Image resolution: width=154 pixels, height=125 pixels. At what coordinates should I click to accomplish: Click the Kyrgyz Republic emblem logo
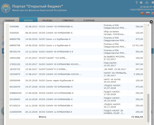pos(6,8)
